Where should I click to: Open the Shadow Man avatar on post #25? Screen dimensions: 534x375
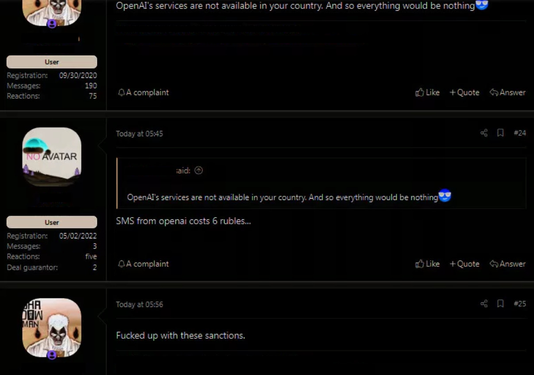52,328
